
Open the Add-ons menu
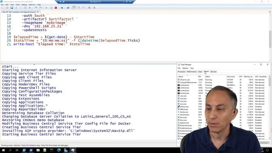32,5
